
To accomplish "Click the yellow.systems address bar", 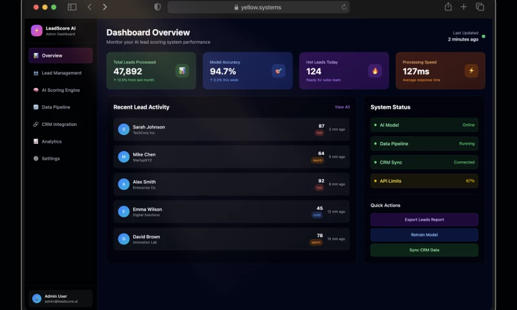I will (258, 7).
